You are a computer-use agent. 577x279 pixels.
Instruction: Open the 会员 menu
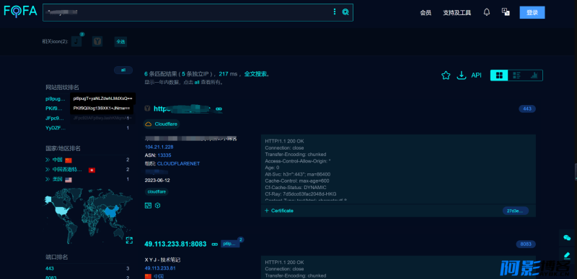[x=426, y=13]
